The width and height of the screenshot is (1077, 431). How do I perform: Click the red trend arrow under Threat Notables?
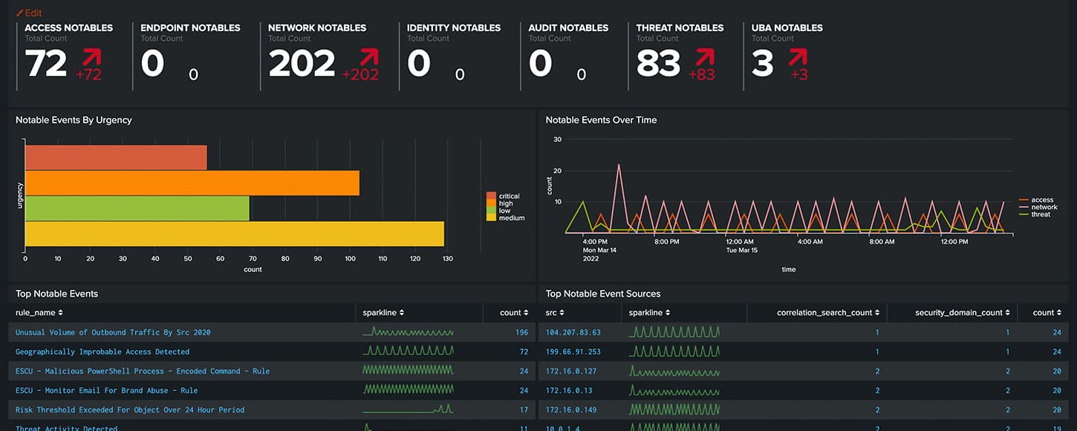pos(705,57)
